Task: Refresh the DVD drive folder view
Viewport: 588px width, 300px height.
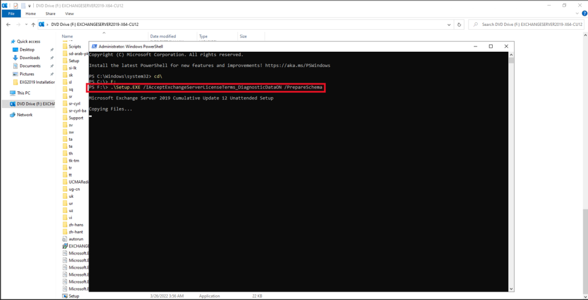Action: [459, 24]
